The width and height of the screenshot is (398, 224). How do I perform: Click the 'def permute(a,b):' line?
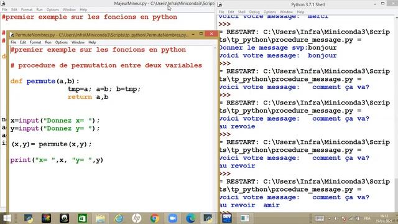click(45, 82)
